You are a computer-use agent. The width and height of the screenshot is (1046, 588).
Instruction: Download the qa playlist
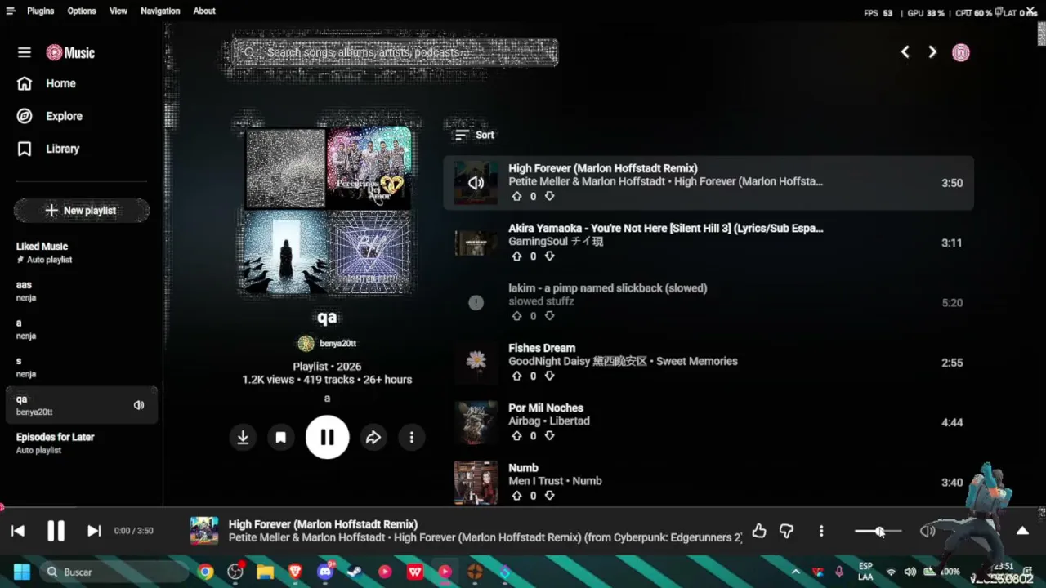click(243, 438)
